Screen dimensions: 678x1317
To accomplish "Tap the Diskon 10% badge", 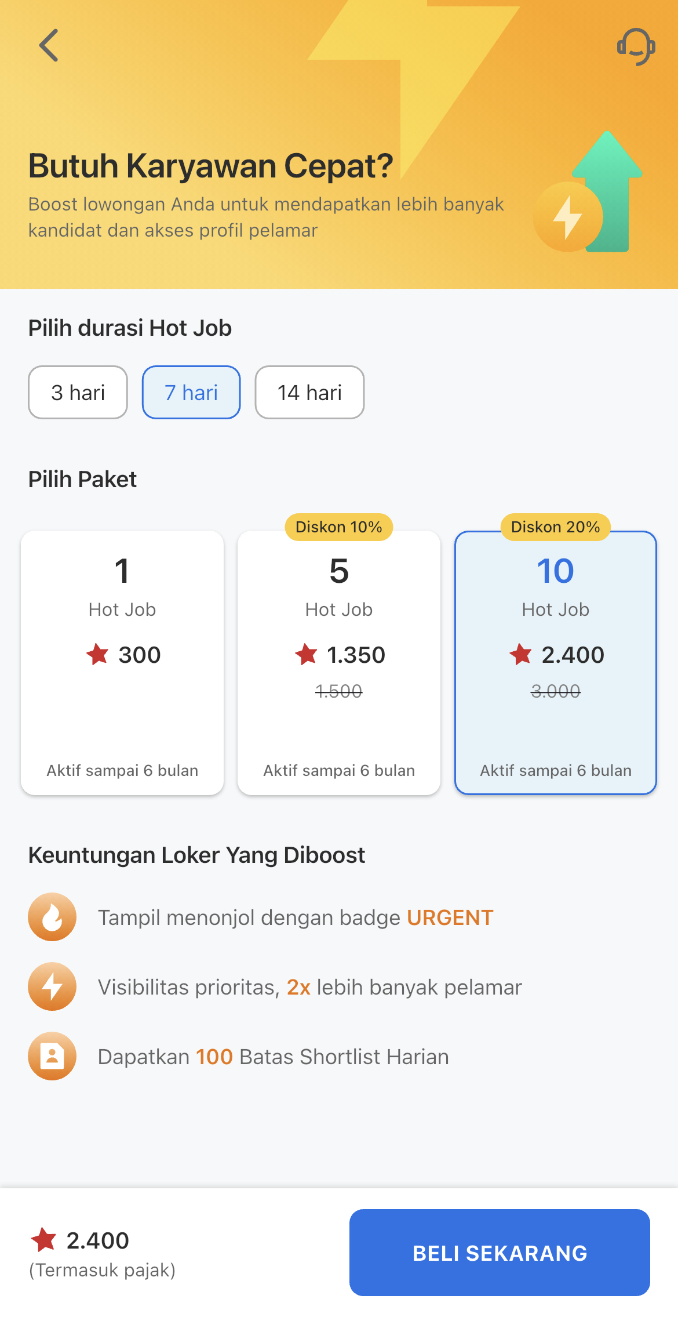I will (339, 527).
